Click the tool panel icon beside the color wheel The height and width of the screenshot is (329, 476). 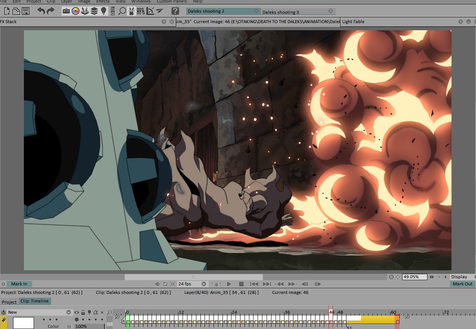point(85,11)
